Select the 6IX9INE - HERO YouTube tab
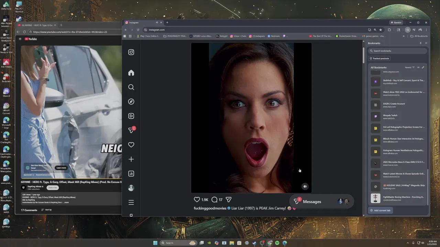Viewport: 440px width, 247px height. coord(36,25)
